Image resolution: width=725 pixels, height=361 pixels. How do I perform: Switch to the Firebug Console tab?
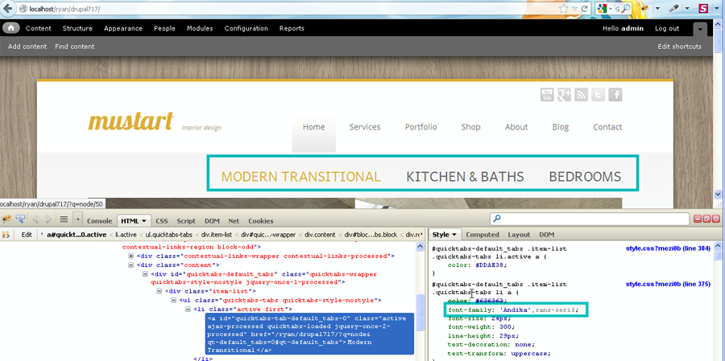(x=99, y=220)
